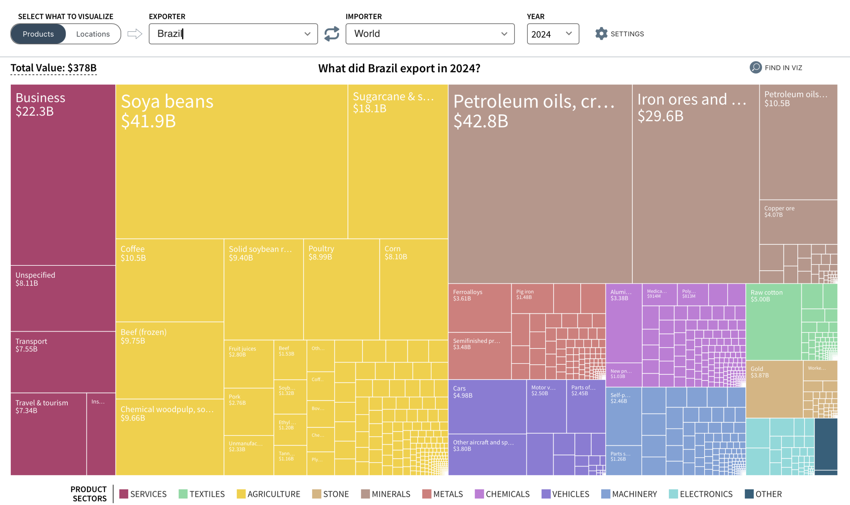Viewport: 850px width, 505px height.
Task: Expand the Exporter dropdown chevron
Action: 307,34
